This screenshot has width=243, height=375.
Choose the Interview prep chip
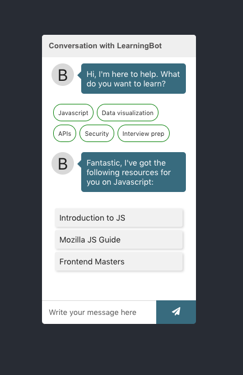tap(143, 134)
